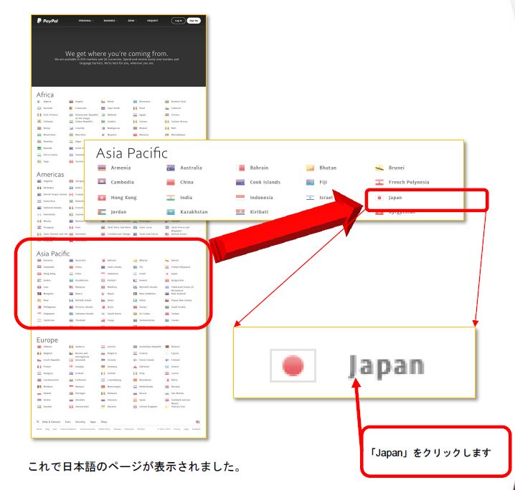Image resolution: width=515 pixels, height=490 pixels.
Task: Open the China country link
Action: [186, 182]
